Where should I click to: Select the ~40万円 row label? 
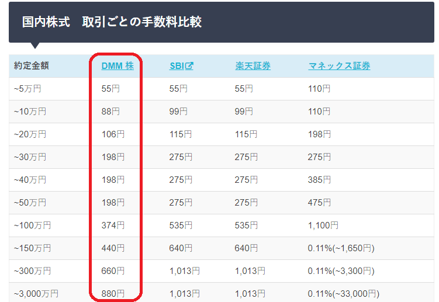30,180
